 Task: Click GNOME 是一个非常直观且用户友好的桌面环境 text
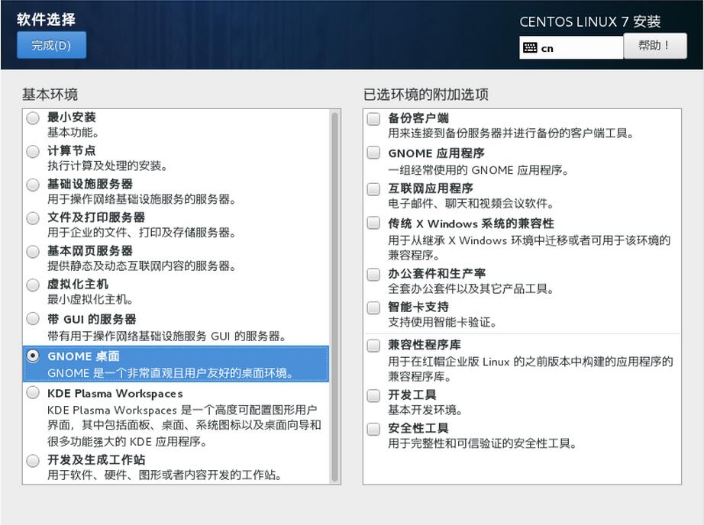click(170, 373)
